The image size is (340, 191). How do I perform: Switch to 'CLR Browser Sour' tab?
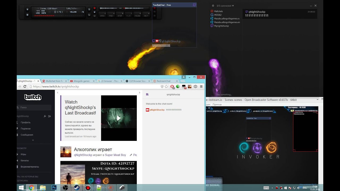pyautogui.click(x=137, y=81)
